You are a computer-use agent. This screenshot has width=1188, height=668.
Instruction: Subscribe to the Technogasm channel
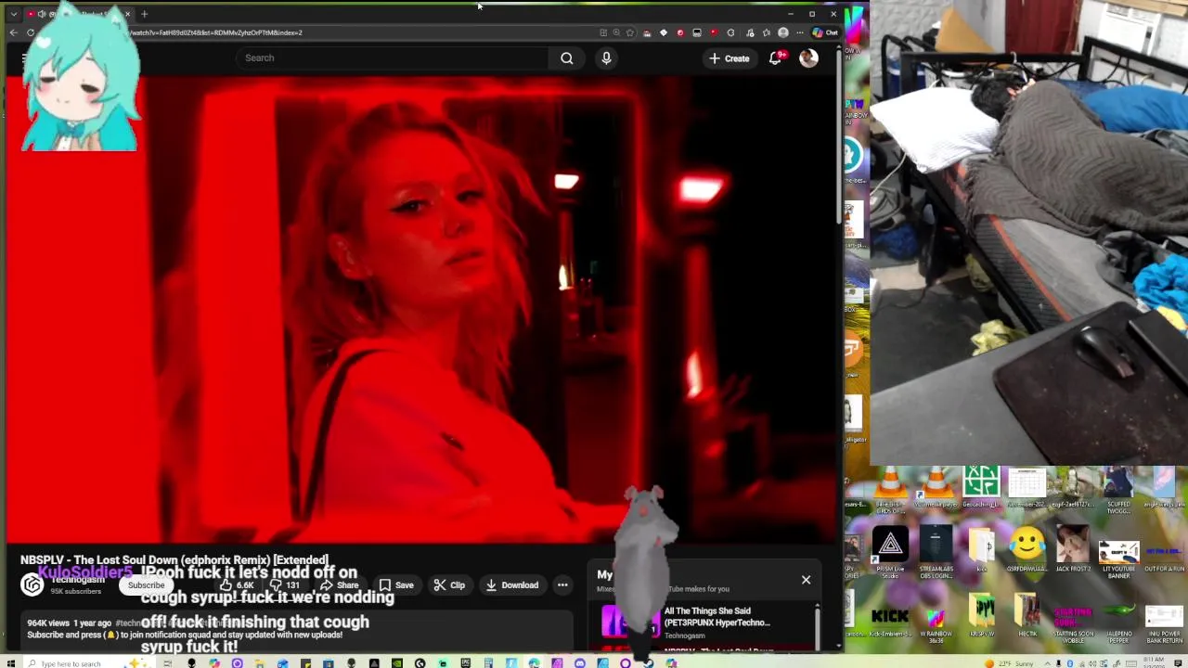tap(146, 585)
